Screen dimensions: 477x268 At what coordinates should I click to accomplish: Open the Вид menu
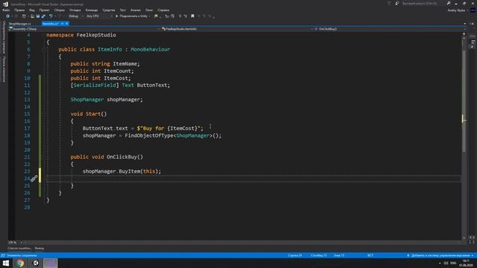pyautogui.click(x=32, y=10)
